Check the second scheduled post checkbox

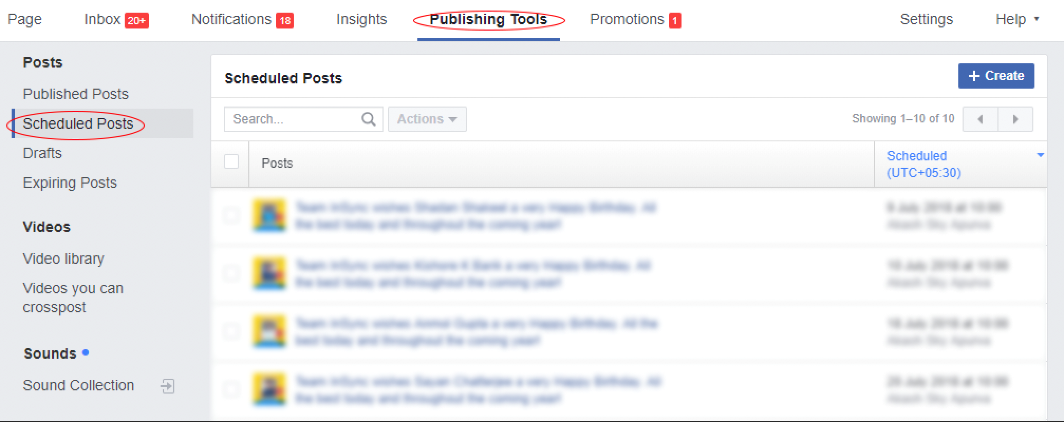[231, 273]
